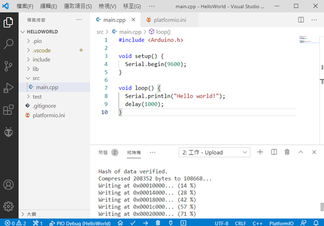This screenshot has width=324, height=226.
Task: Open notifications bell in status bar
Action: pyautogui.click(x=316, y=223)
